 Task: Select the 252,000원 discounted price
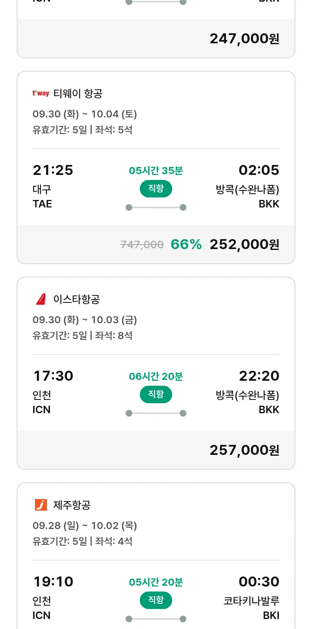(x=244, y=245)
